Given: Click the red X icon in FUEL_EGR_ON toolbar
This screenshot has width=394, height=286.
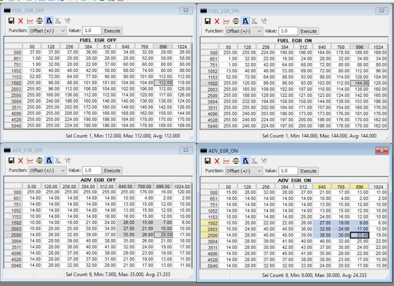Looking at the screenshot, I should (x=217, y=21).
